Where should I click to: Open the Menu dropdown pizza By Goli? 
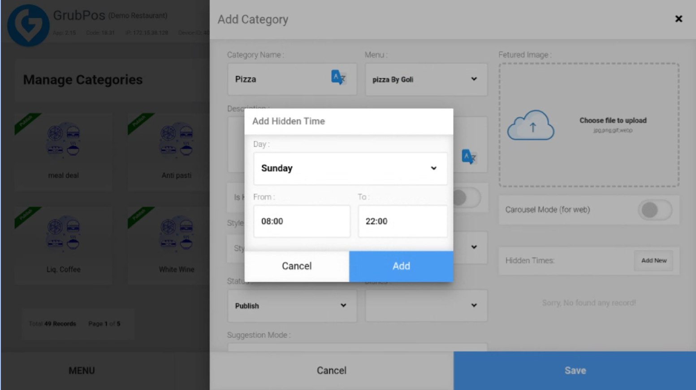click(426, 79)
